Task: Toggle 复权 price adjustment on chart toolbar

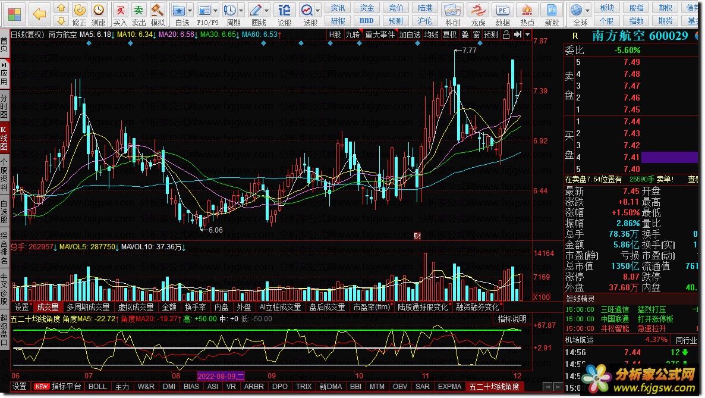Action: click(x=449, y=35)
